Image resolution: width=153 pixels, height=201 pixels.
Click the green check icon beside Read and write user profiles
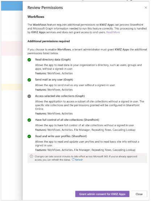[29, 136]
